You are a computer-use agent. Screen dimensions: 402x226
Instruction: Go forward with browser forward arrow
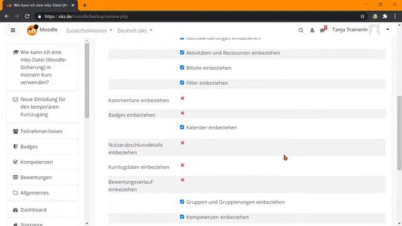(17, 16)
